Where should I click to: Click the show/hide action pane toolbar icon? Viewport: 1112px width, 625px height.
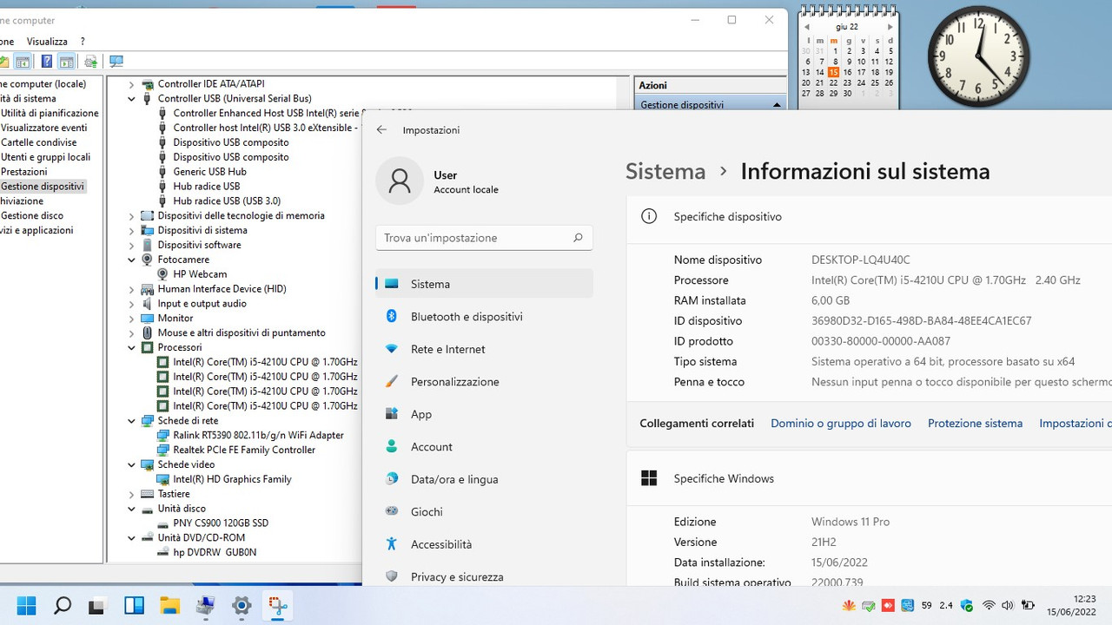click(66, 62)
